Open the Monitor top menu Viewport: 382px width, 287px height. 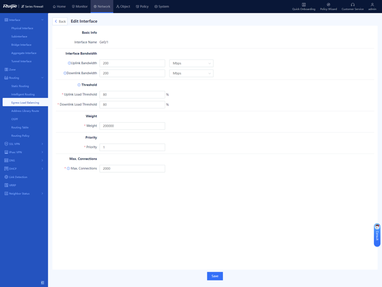[80, 7]
